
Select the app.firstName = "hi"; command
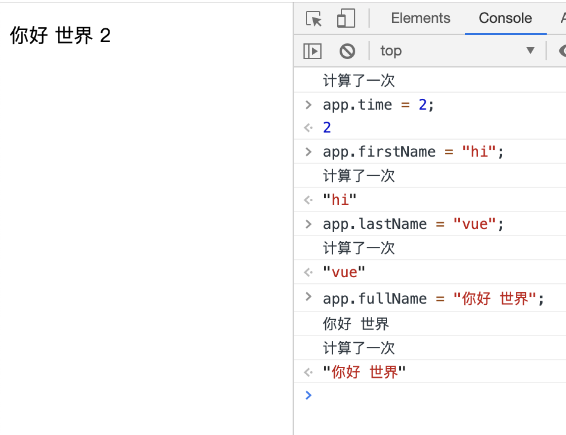pos(413,152)
